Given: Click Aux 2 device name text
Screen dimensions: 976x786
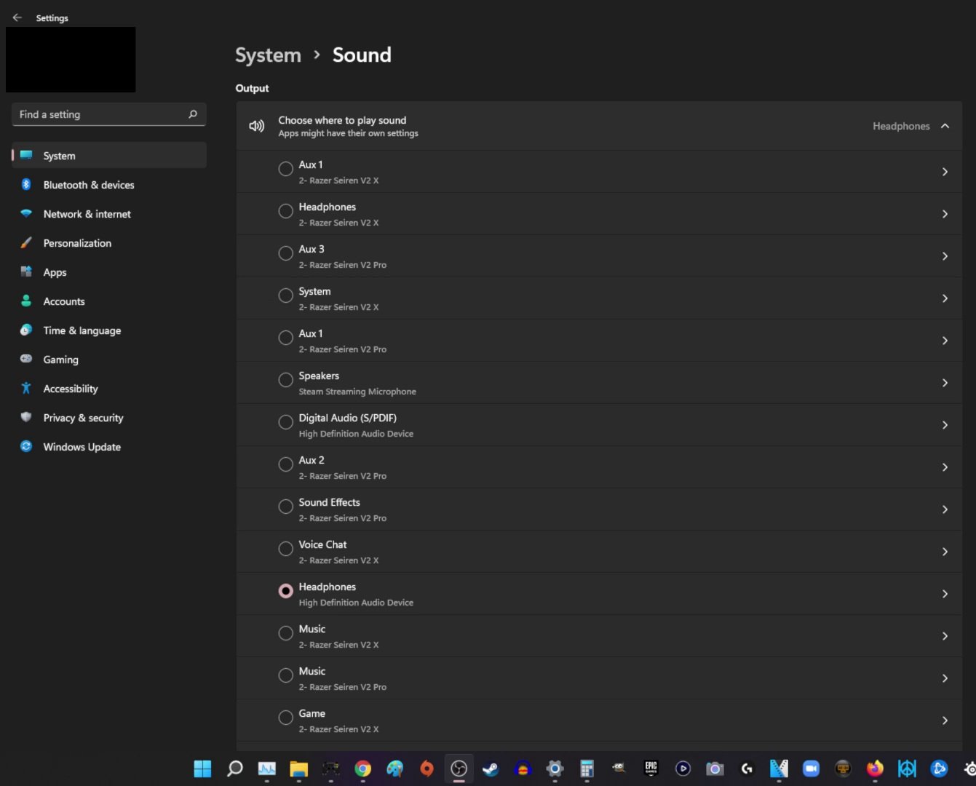Looking at the screenshot, I should [312, 460].
